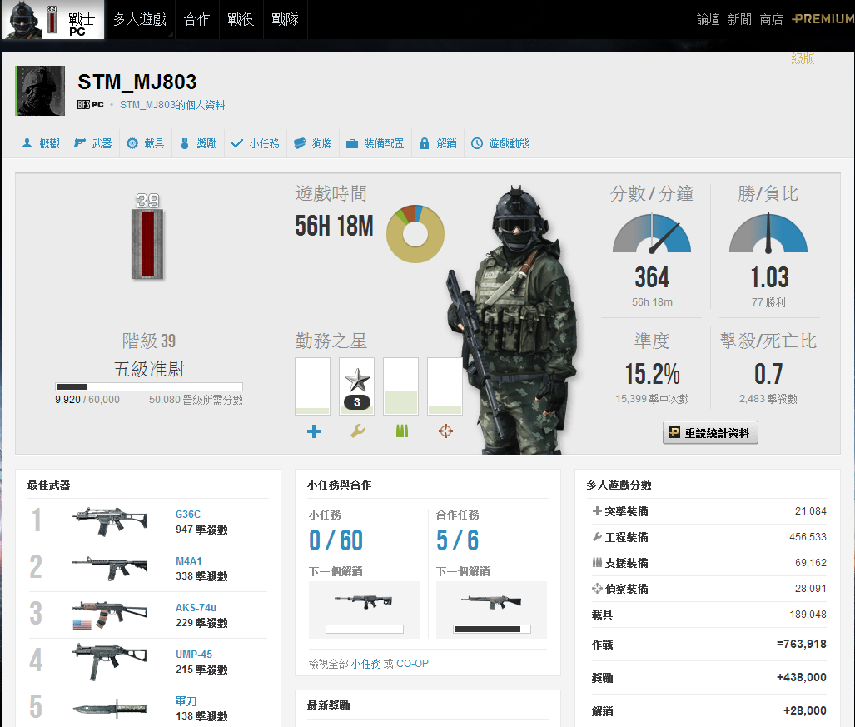Click the 多人遊戲 top menu item
Viewport: 855px width, 727px height.
pos(140,20)
